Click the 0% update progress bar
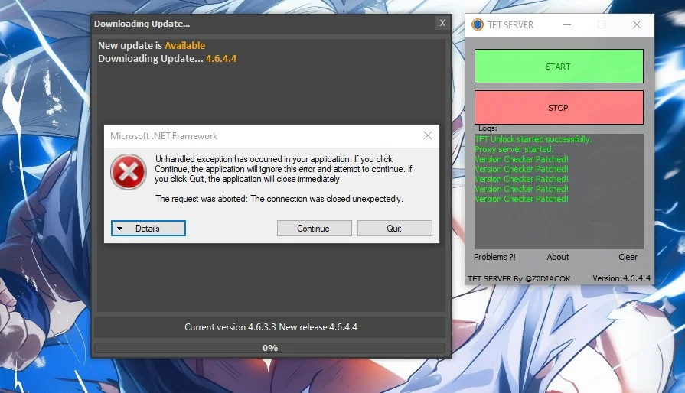 point(270,348)
